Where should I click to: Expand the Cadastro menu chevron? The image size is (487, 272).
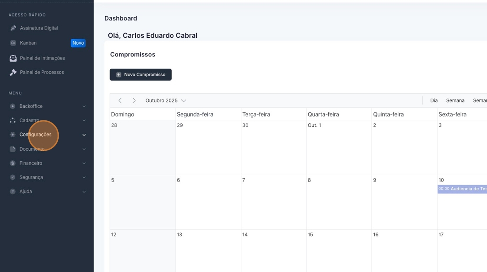click(x=84, y=120)
